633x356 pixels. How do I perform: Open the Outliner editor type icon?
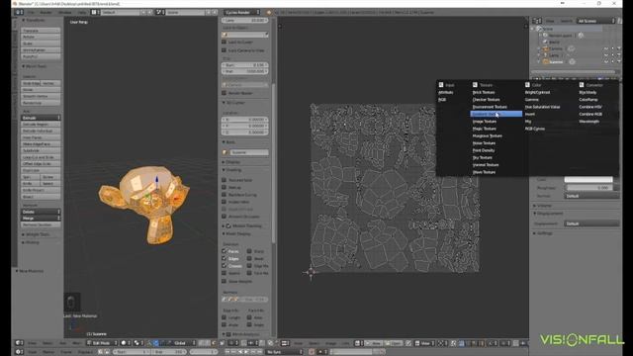click(536, 21)
